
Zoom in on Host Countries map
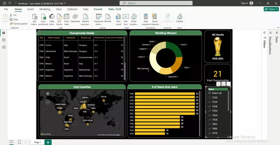[48, 94]
